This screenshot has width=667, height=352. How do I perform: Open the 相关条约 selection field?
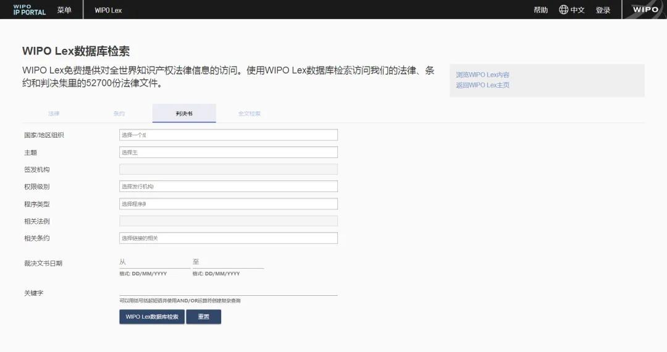click(x=229, y=238)
